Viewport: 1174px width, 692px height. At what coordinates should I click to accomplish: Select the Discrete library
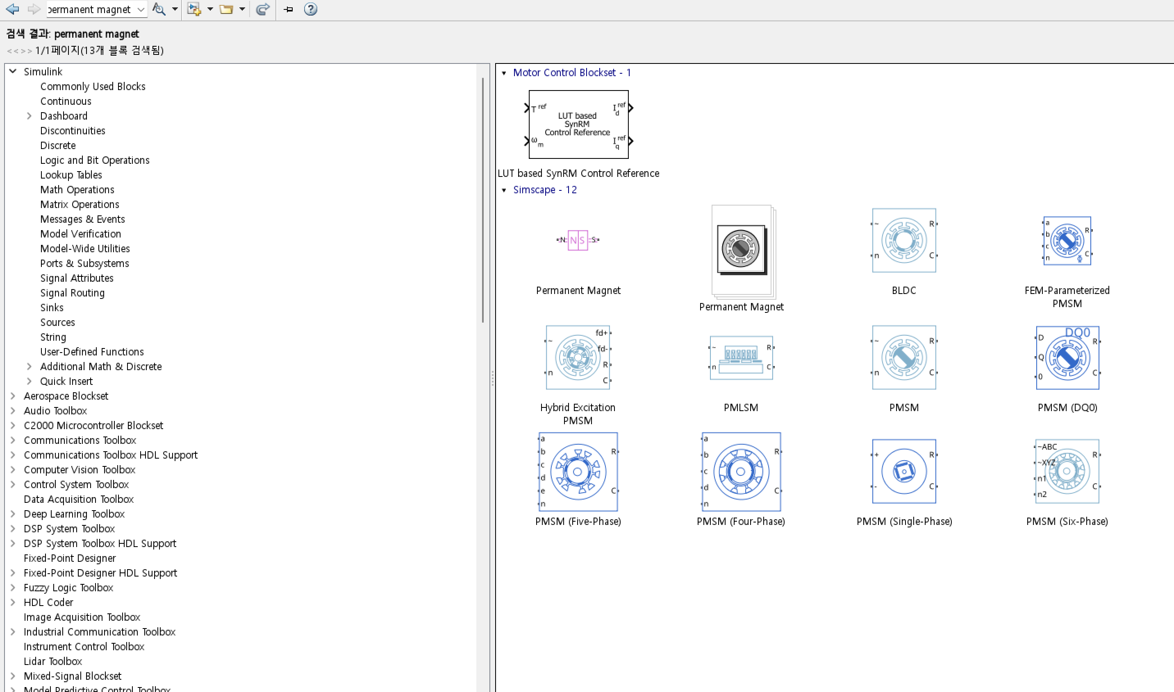tap(58, 145)
